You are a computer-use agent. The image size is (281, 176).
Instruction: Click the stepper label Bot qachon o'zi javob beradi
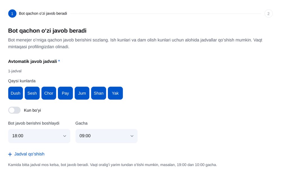pos(43,13)
